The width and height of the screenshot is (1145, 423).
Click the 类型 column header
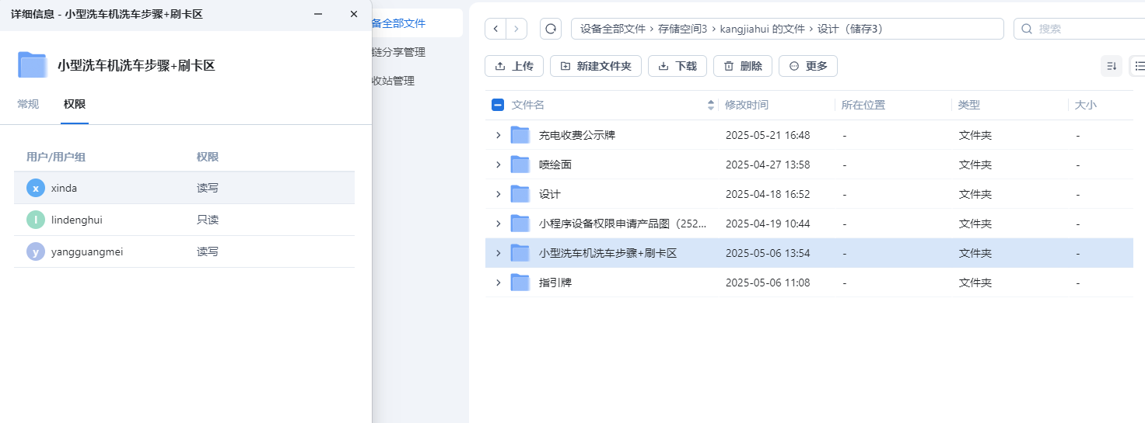click(969, 105)
